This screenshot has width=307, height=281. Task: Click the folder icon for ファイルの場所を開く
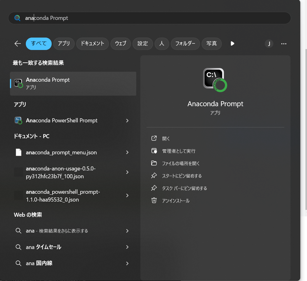[154, 163]
